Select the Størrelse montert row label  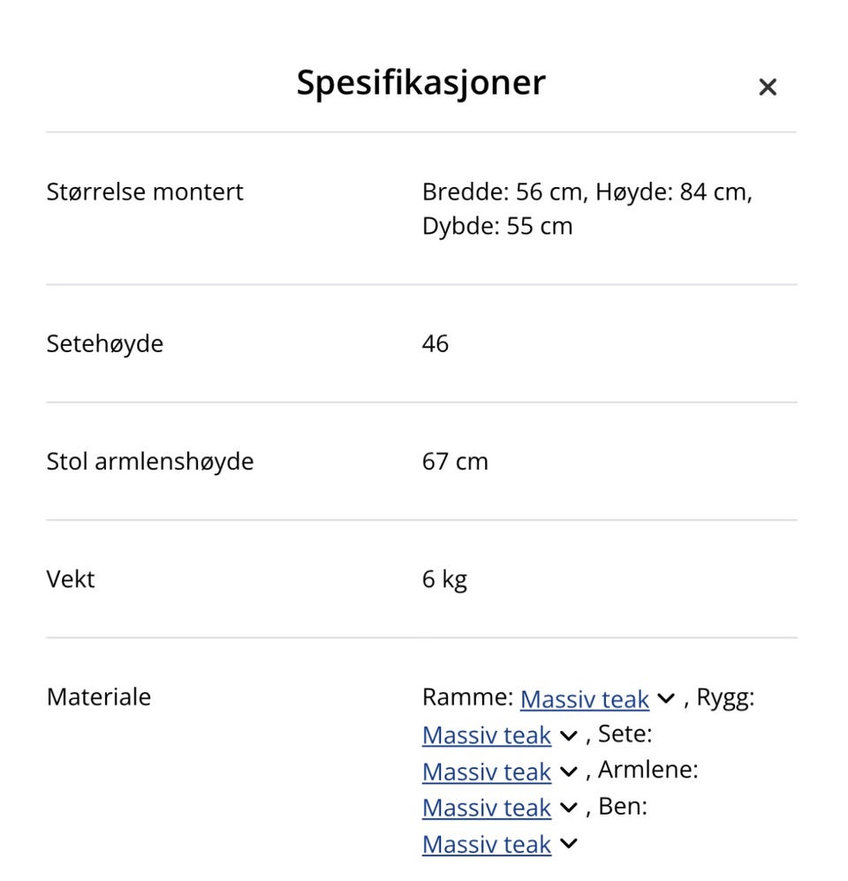tap(145, 192)
